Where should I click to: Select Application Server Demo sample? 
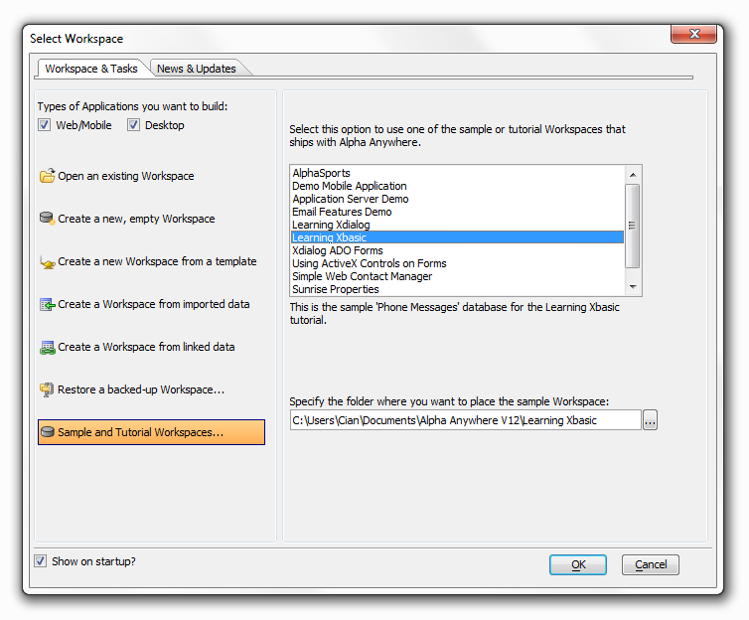point(457,199)
